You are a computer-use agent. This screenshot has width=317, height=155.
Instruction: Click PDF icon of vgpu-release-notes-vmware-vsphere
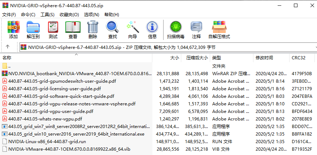(5, 104)
